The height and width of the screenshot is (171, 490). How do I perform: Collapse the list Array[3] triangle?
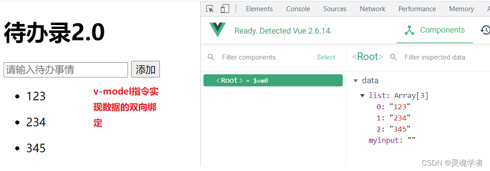click(362, 96)
